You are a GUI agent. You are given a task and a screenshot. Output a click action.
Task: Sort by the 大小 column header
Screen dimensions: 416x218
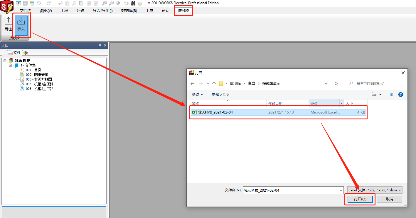click(349, 103)
